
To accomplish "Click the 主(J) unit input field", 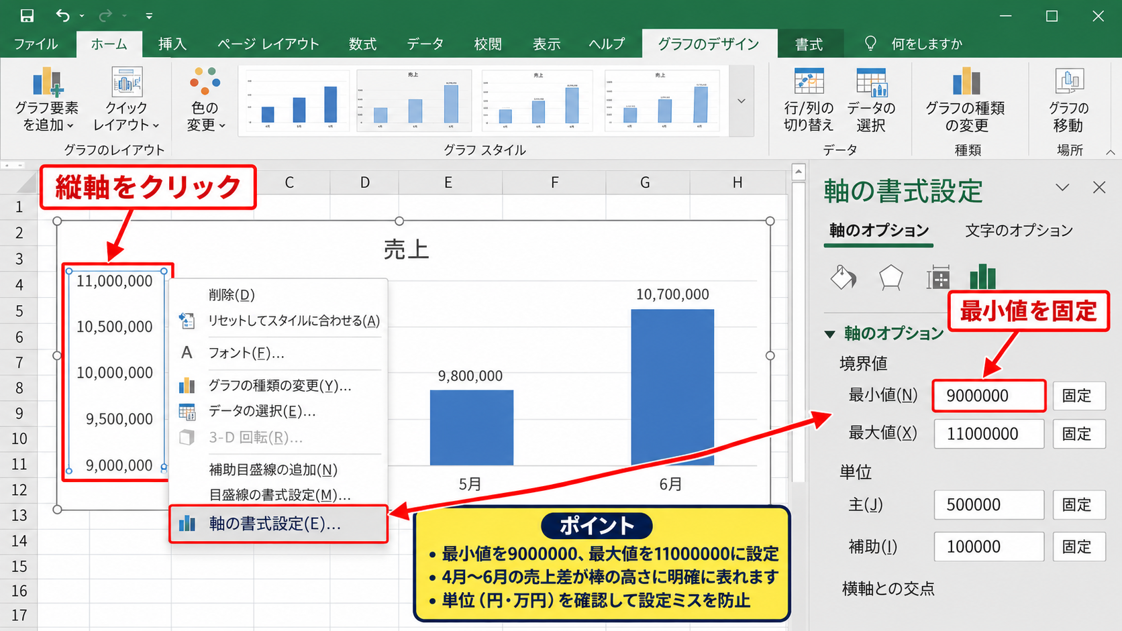I will click(988, 505).
